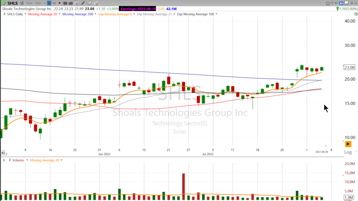Image resolution: width=358 pixels, height=201 pixels.
Task: Open the blue 'S' menu button
Action: (x=341, y=3)
